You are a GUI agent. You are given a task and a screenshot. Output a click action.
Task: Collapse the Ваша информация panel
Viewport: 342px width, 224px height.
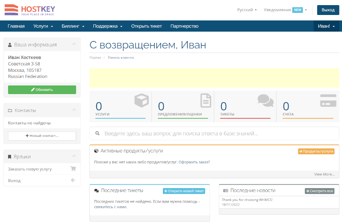coord(74,44)
